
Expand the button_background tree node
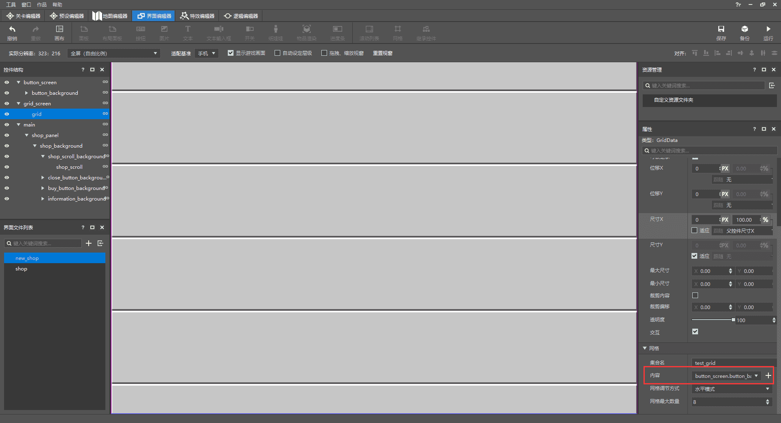(26, 93)
